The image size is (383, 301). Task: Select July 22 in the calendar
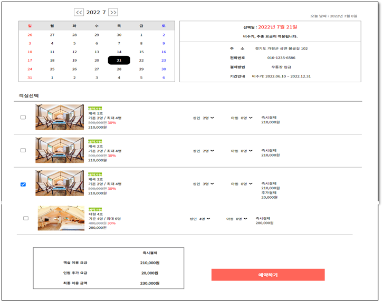141,60
